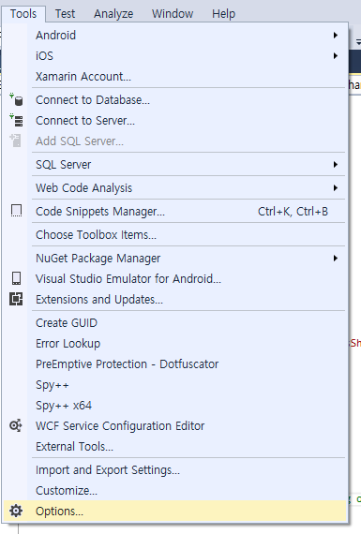Viewport: 361px width, 534px height.
Task: Click the WCF Service Configuration gear icon
Action: click(x=16, y=425)
